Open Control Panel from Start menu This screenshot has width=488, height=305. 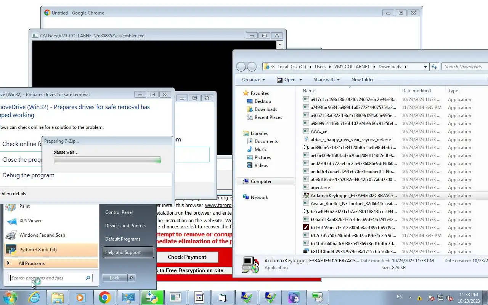(x=119, y=212)
